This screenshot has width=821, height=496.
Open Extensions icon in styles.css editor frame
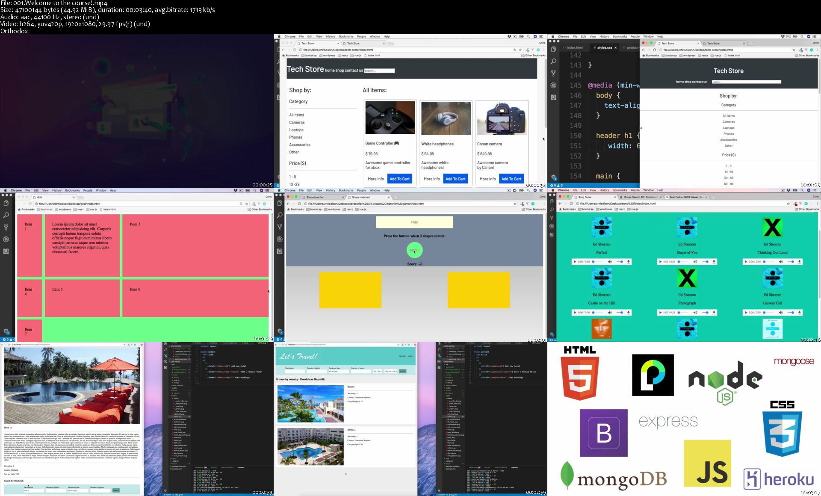[553, 97]
